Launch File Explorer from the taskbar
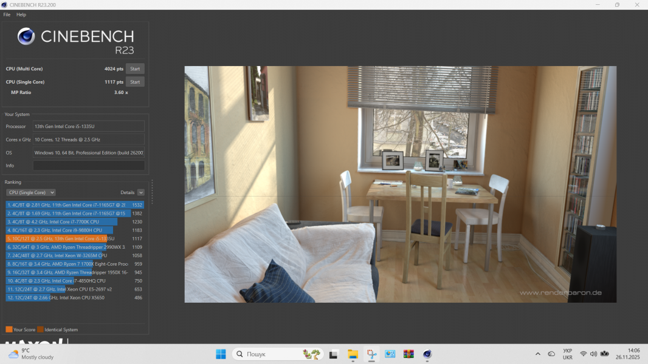The width and height of the screenshot is (648, 364). (x=353, y=354)
